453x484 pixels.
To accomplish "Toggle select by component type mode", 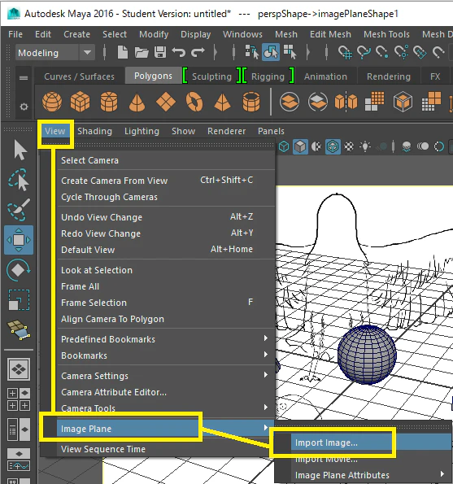I will (x=290, y=52).
